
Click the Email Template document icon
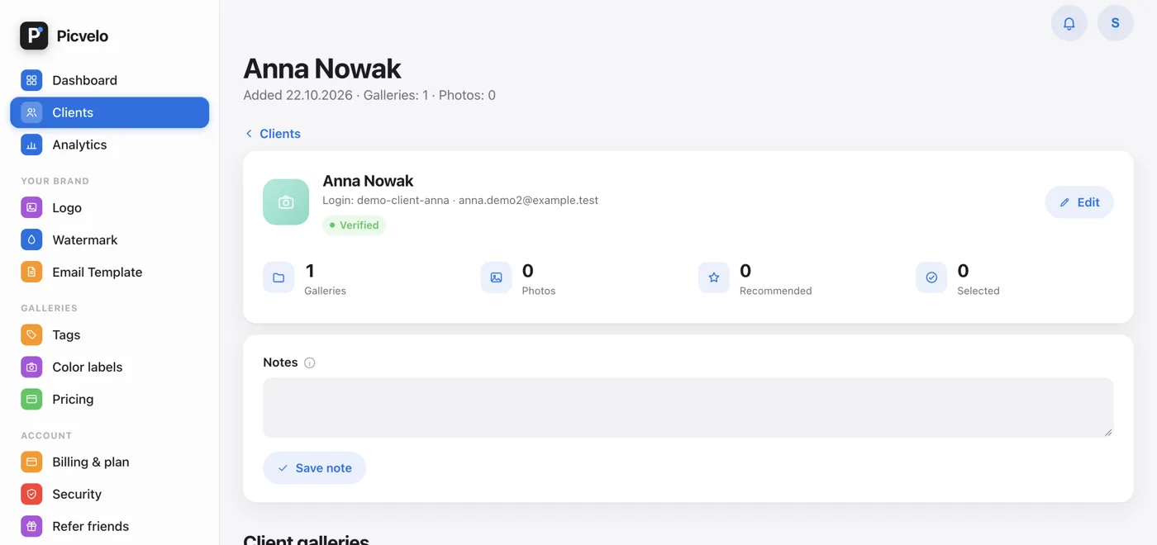pos(31,272)
